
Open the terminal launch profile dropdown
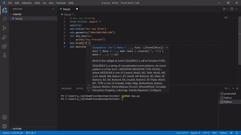229,88
